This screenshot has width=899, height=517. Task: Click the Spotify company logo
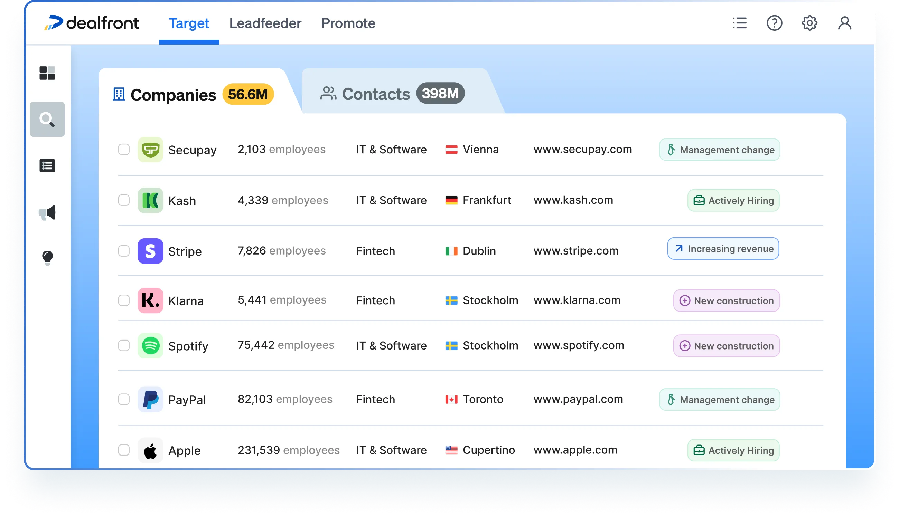(x=150, y=345)
